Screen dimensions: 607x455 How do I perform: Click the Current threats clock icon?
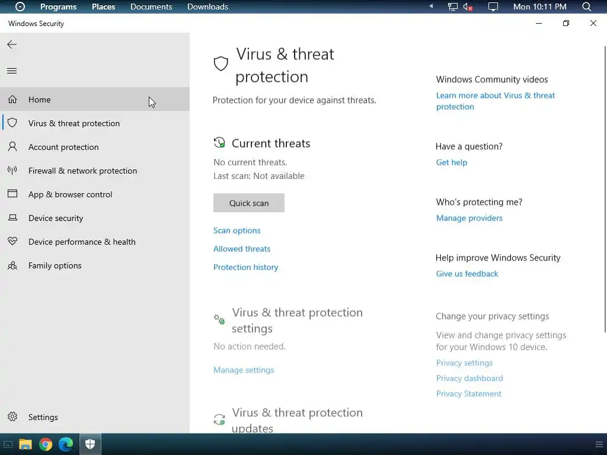(219, 142)
